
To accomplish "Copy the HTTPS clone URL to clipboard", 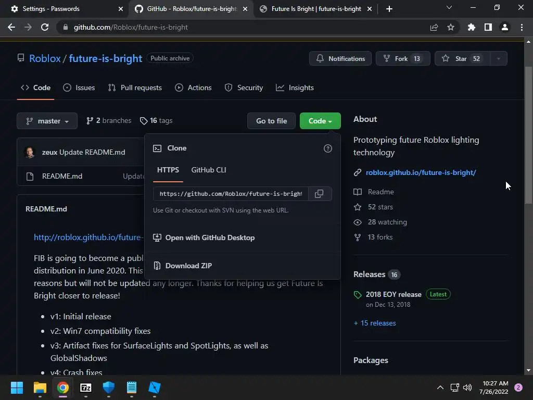I will (x=319, y=194).
